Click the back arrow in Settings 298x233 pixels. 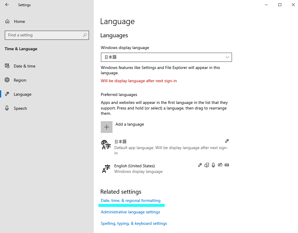coord(7,5)
